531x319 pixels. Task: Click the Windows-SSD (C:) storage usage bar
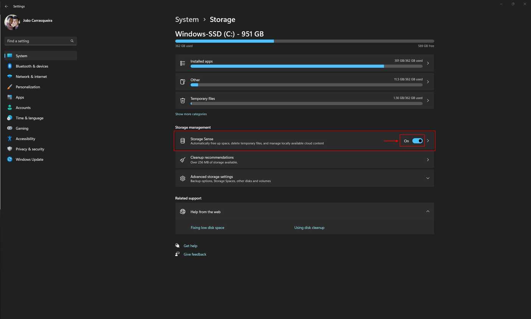[304, 41]
